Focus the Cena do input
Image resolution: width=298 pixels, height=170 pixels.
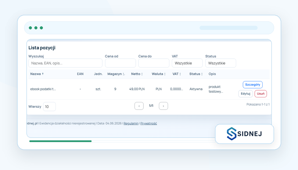(x=154, y=63)
